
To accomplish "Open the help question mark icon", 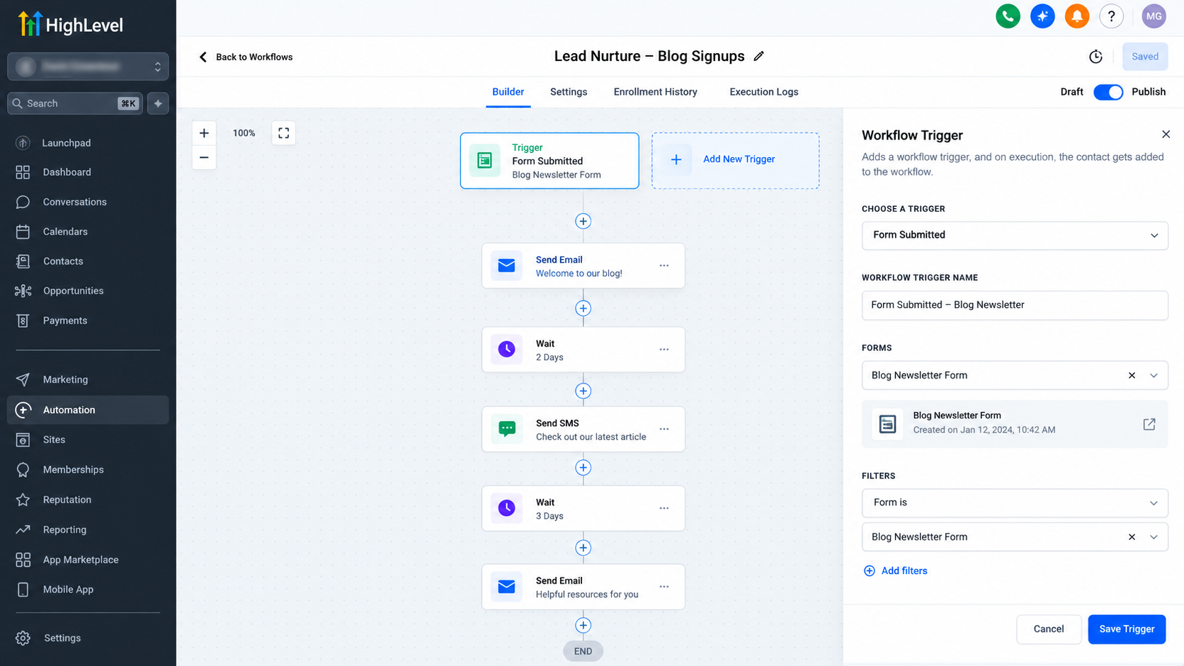I will [1112, 16].
